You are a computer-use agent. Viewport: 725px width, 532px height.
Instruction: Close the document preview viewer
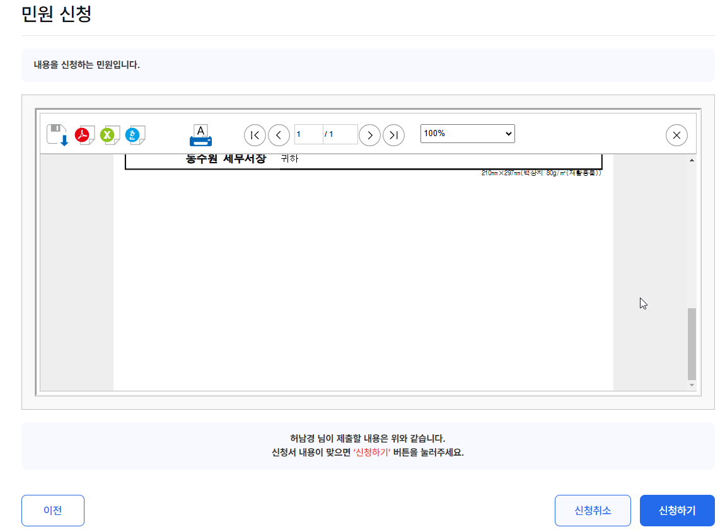[x=676, y=134]
